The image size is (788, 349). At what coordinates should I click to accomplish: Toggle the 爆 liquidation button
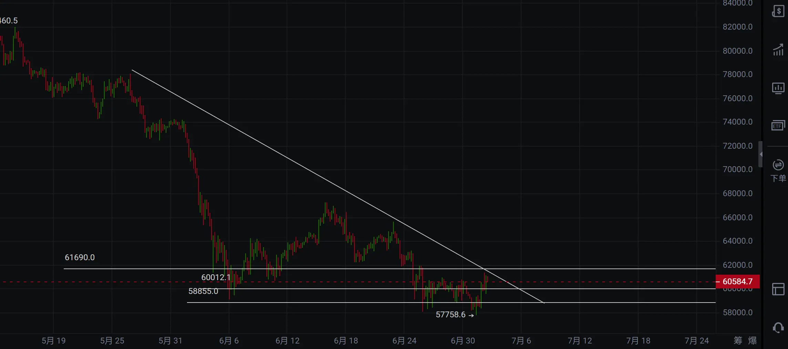(753, 341)
